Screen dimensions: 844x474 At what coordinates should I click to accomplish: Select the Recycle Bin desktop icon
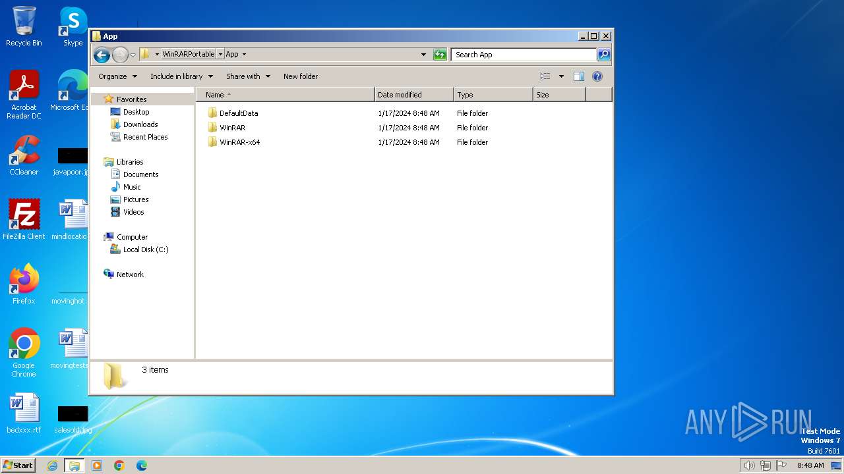pos(24,27)
